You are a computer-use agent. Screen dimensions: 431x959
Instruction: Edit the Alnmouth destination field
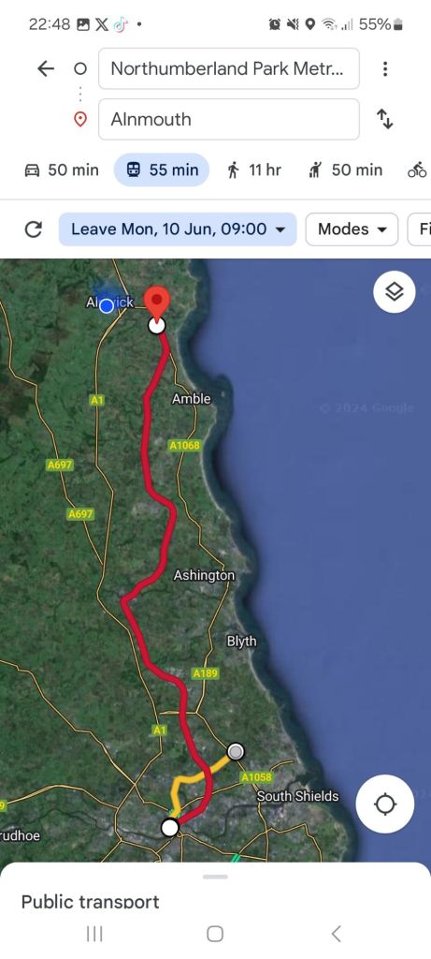(x=229, y=119)
